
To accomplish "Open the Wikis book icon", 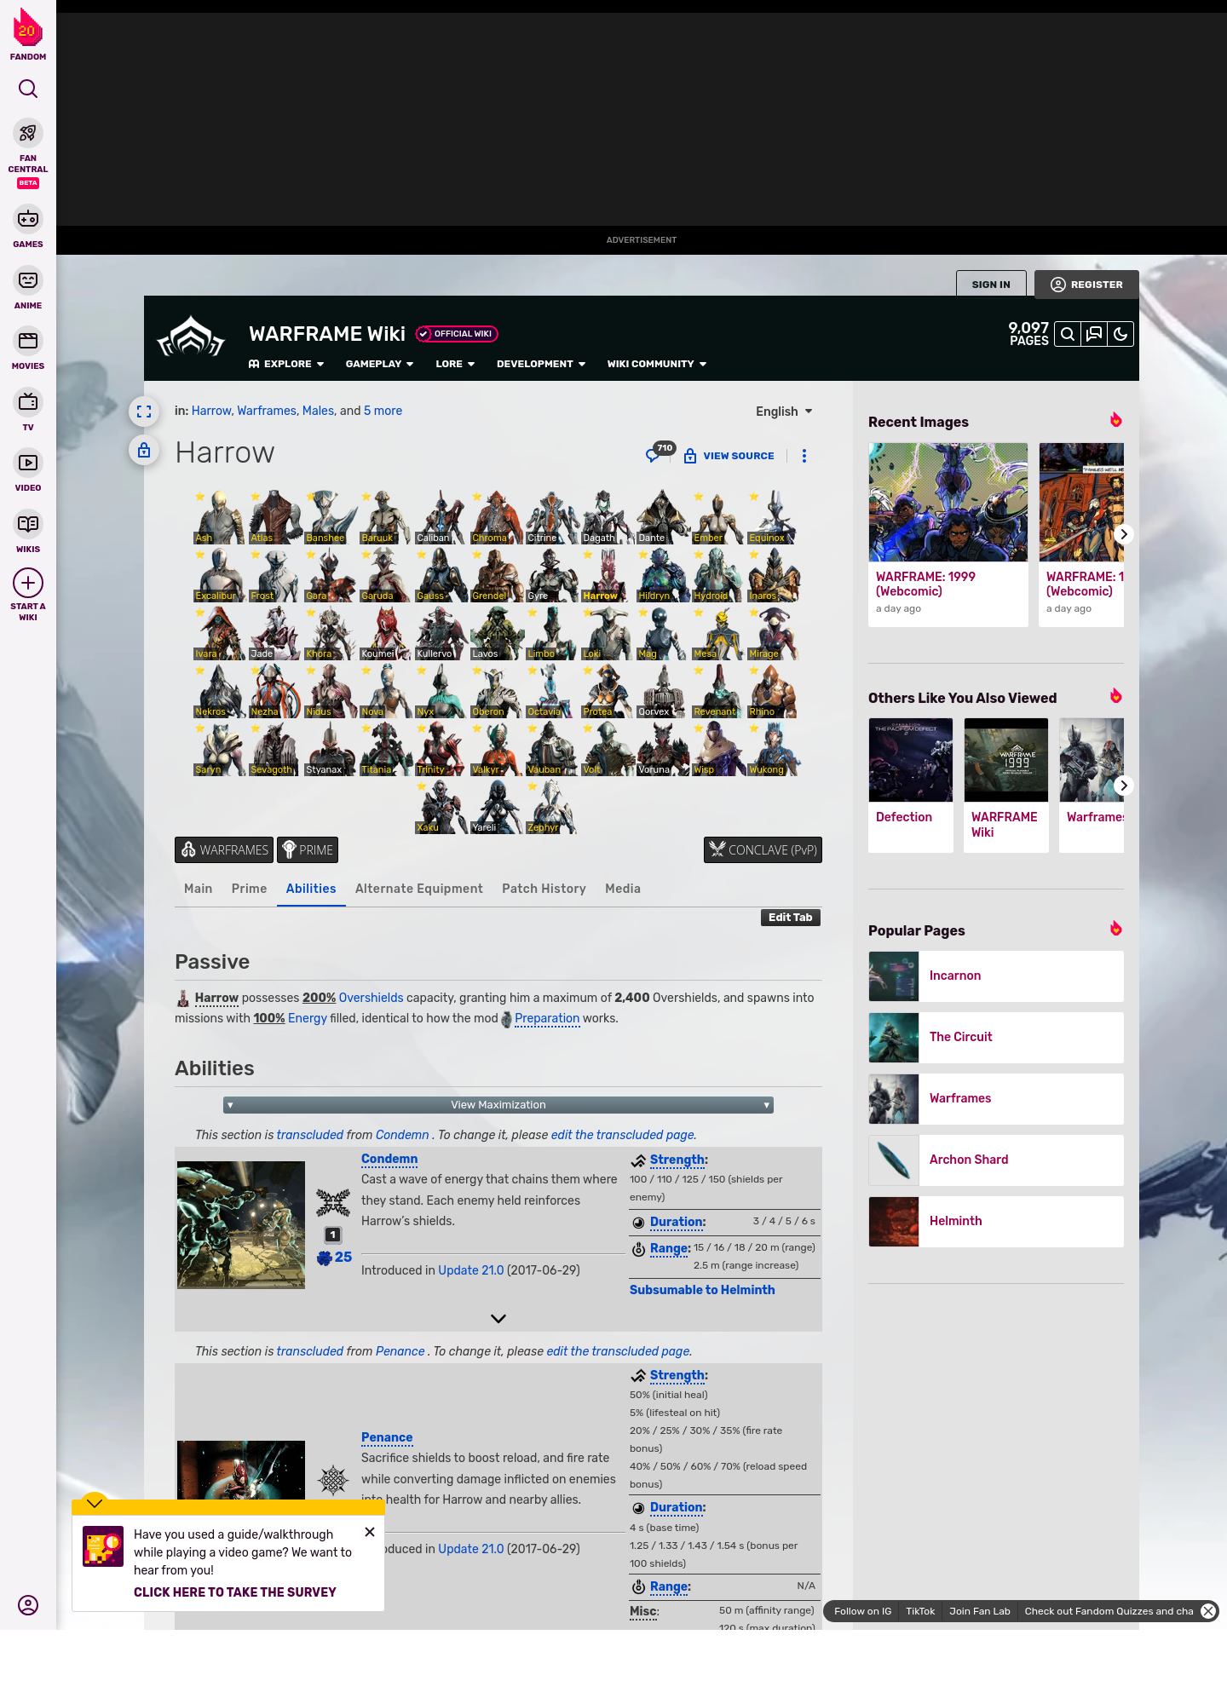I will point(28,524).
